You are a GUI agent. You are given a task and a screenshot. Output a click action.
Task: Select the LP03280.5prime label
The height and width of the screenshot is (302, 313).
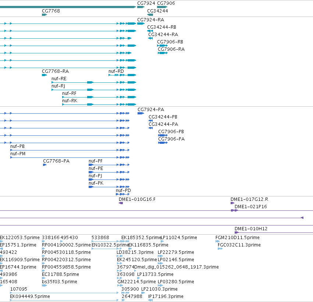176,282
